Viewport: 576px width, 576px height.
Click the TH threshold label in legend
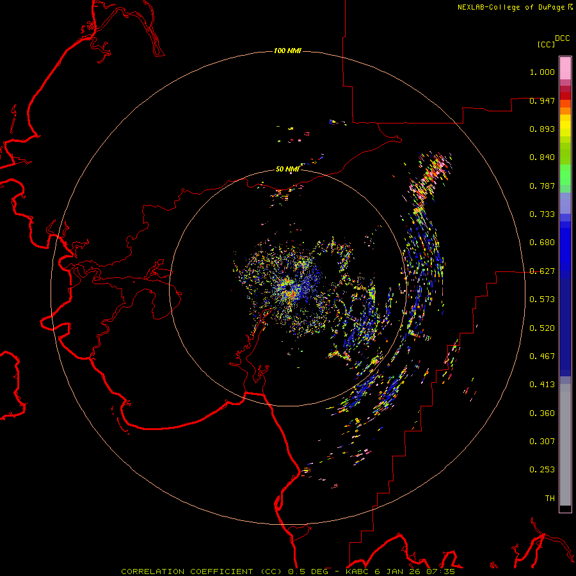[x=550, y=499]
